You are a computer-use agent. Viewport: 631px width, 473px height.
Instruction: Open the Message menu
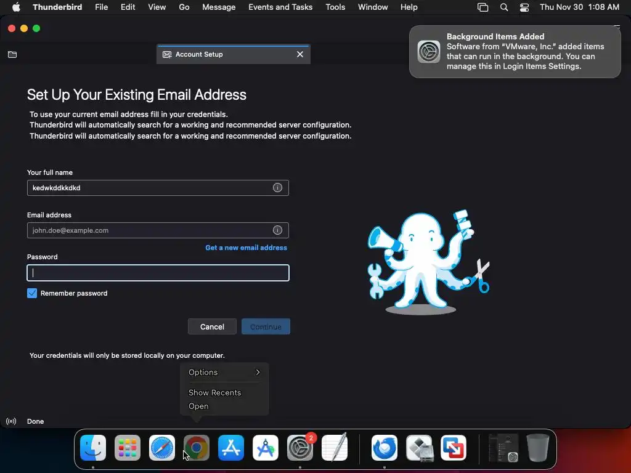pos(219,7)
